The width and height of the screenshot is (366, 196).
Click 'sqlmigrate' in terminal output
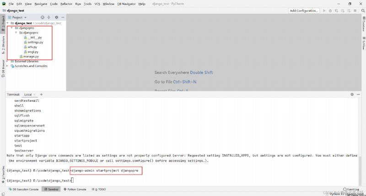coord(24,121)
